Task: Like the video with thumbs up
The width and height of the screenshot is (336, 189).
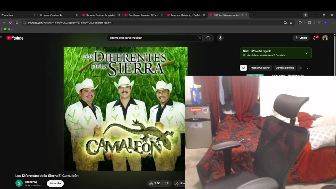Action: click(x=155, y=183)
